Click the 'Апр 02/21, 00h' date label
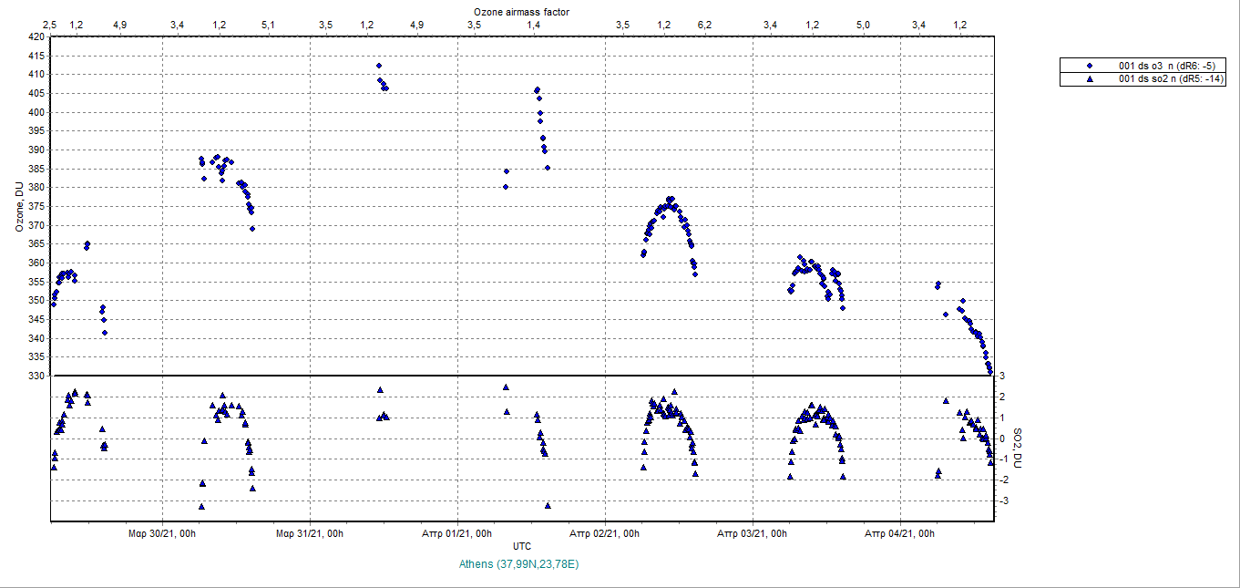This screenshot has width=1240, height=588. [606, 533]
